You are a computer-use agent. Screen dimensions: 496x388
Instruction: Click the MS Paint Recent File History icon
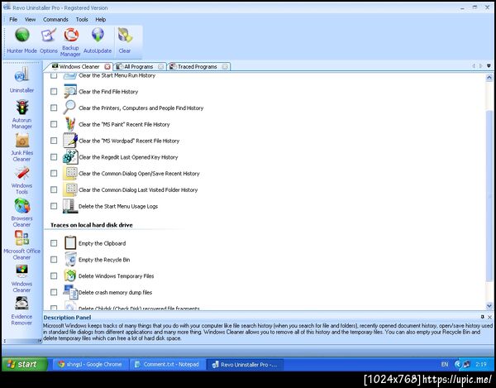[x=70, y=124]
